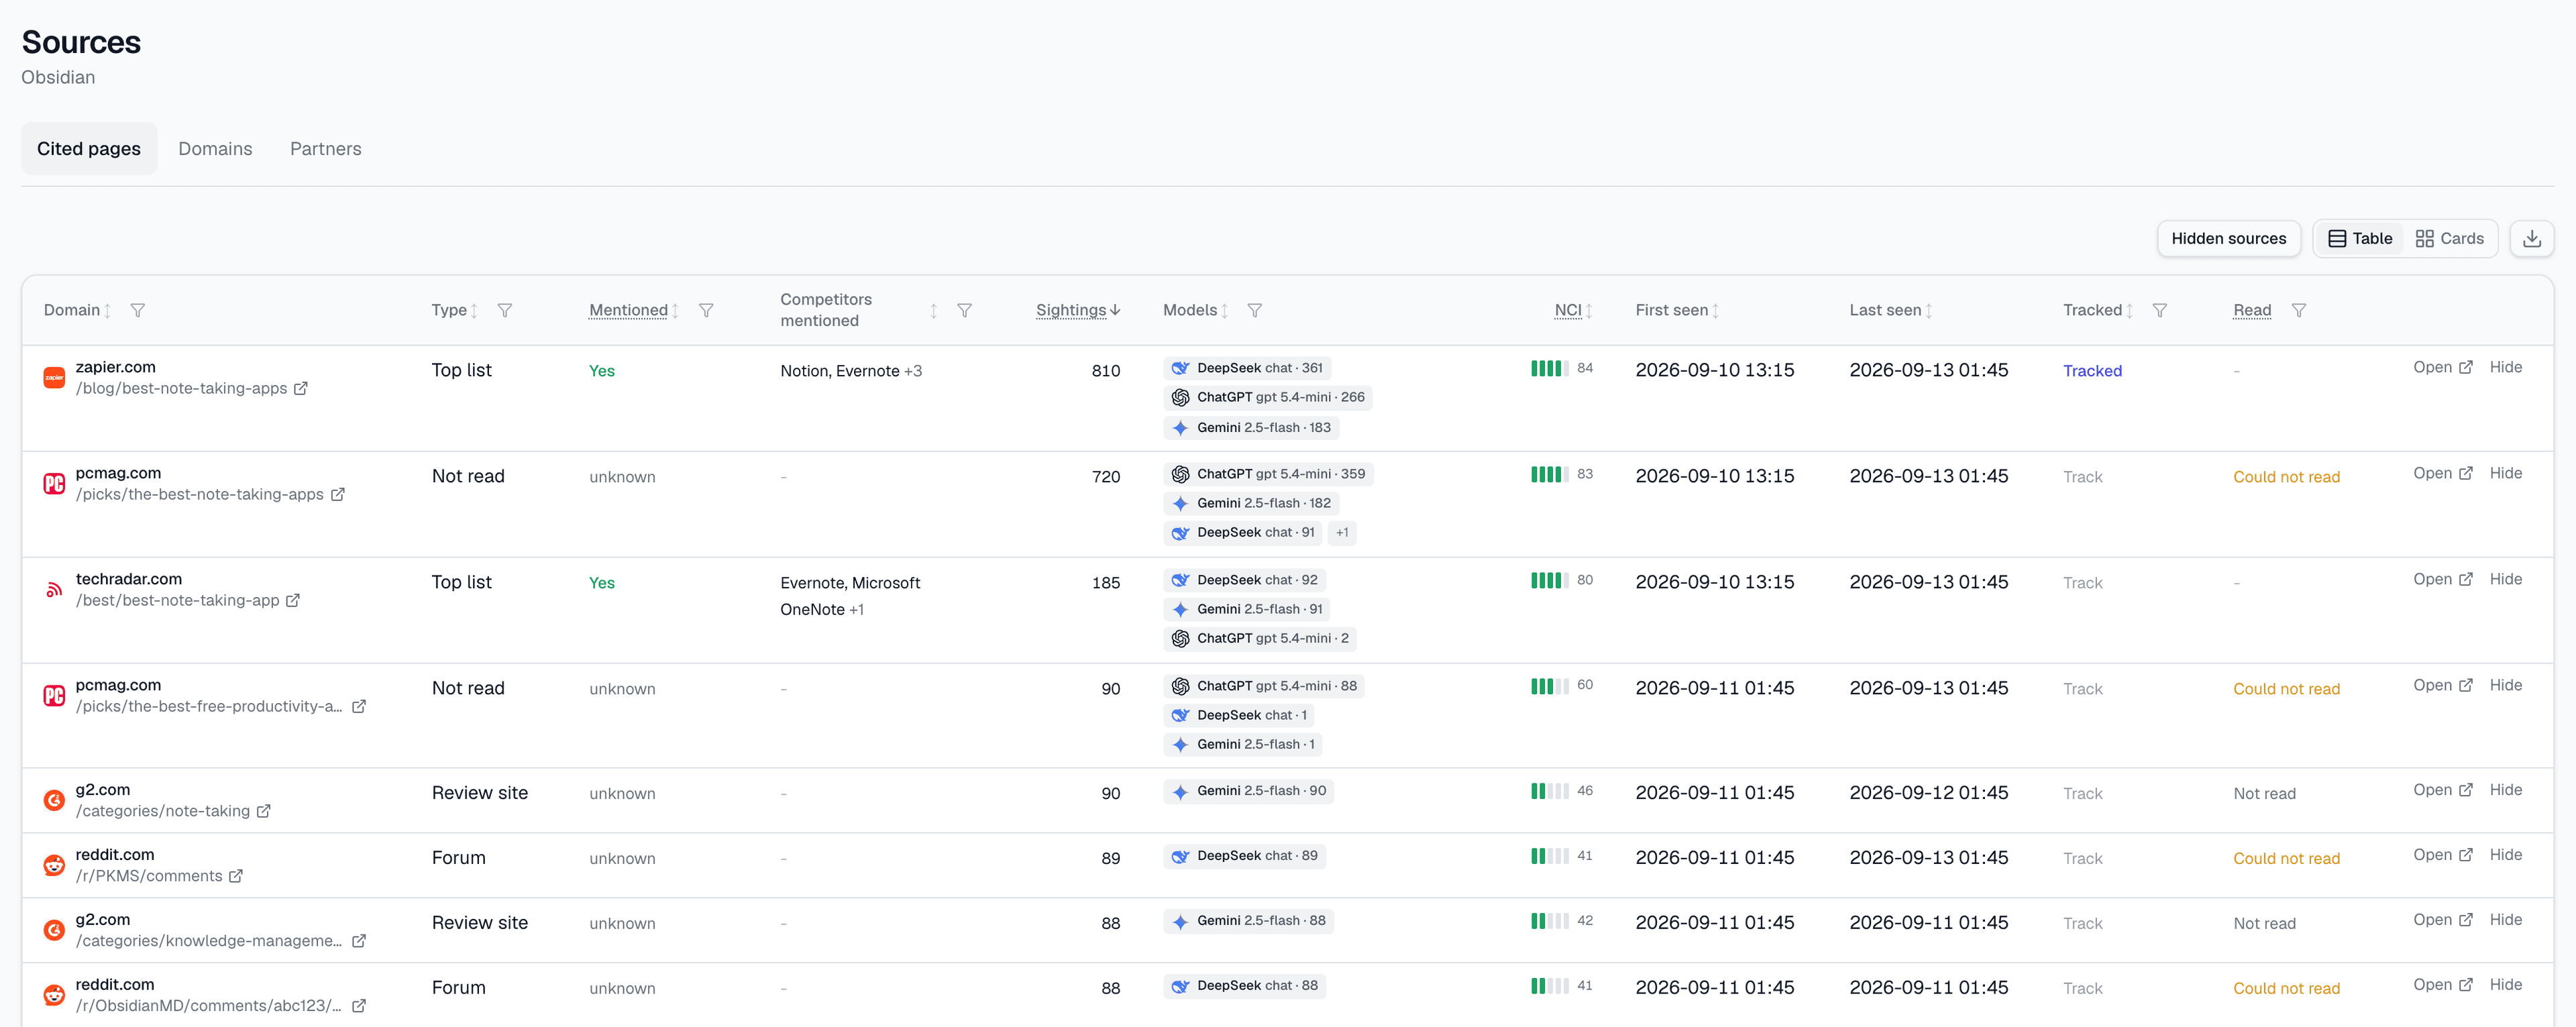The height and width of the screenshot is (1027, 2576).
Task: Open external link icon for reddit.com r/PKMS/comments
Action: tap(236, 876)
